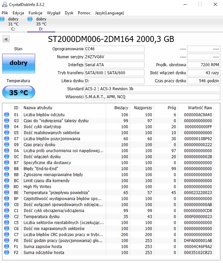Click the 'Wartość Raw' column header
The width and height of the screenshot is (223, 263).
(x=196, y=108)
